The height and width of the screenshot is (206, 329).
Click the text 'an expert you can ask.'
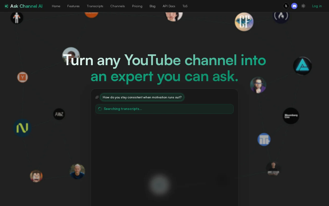164,76
